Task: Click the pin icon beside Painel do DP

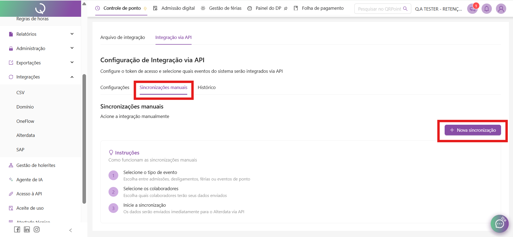Action: (x=286, y=8)
